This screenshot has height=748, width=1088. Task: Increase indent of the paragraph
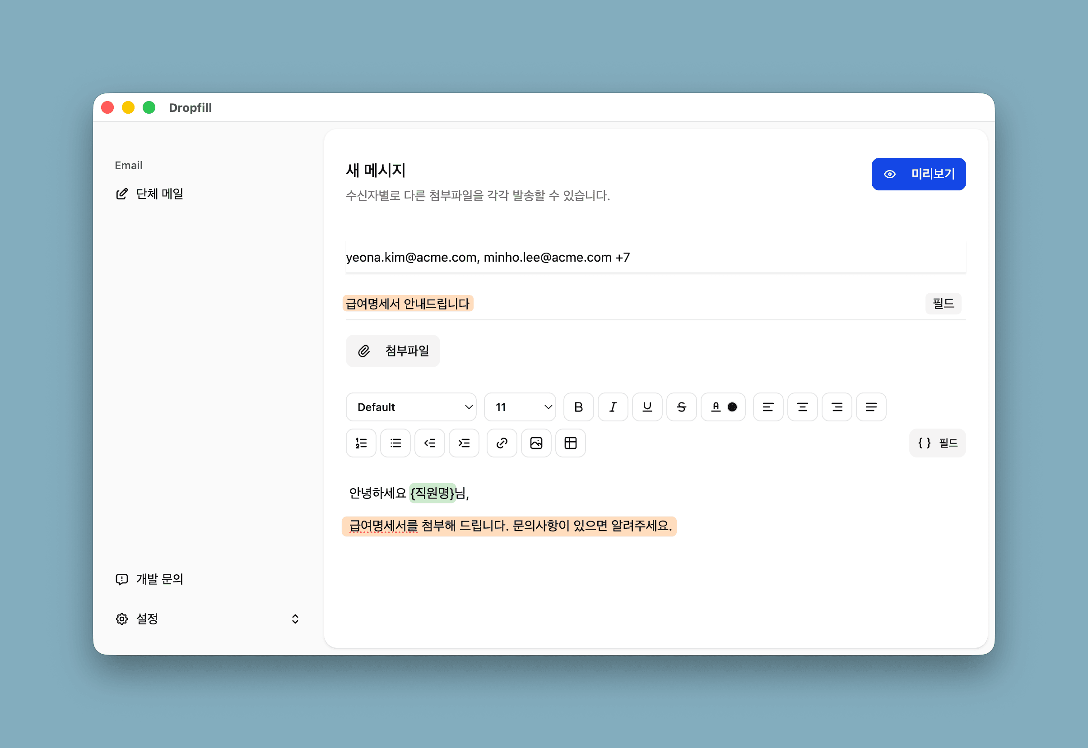pos(464,443)
